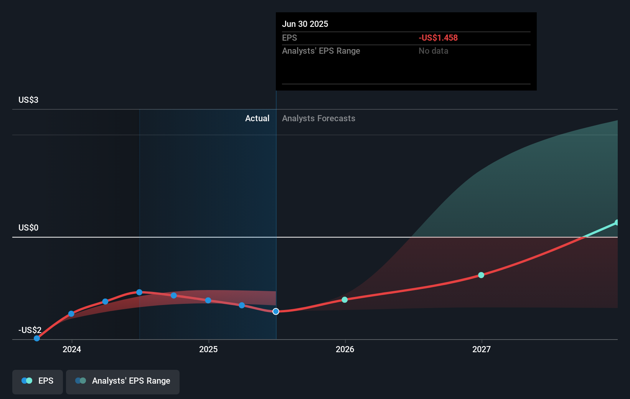
Task: Toggle the Analysts' EPS Range legend
Action: [x=123, y=382]
